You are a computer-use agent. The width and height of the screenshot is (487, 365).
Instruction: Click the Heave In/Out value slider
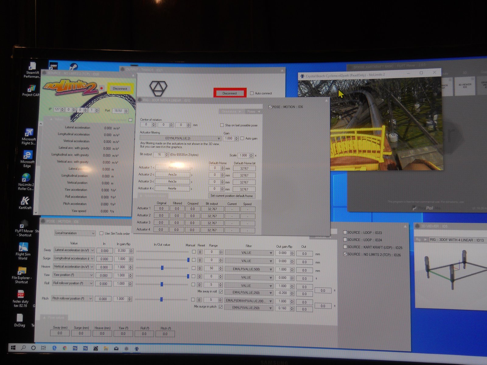coord(162,268)
